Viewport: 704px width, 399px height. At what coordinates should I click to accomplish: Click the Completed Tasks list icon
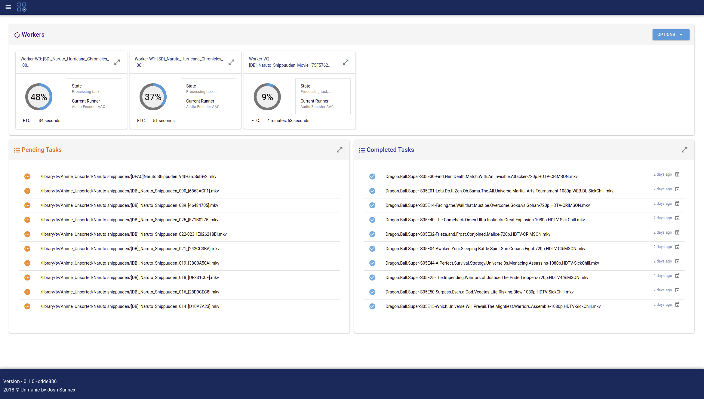pos(362,150)
